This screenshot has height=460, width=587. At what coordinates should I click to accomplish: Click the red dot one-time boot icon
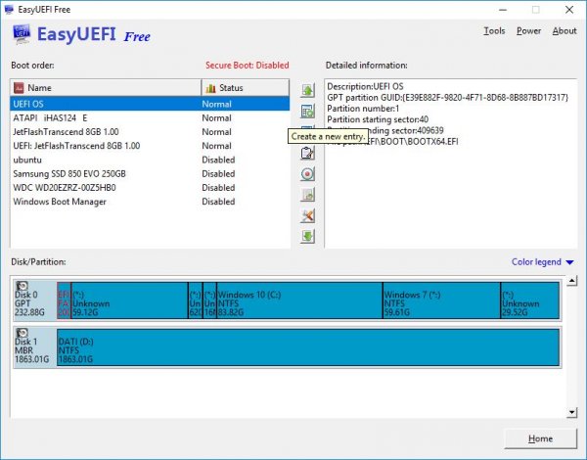[307, 174]
